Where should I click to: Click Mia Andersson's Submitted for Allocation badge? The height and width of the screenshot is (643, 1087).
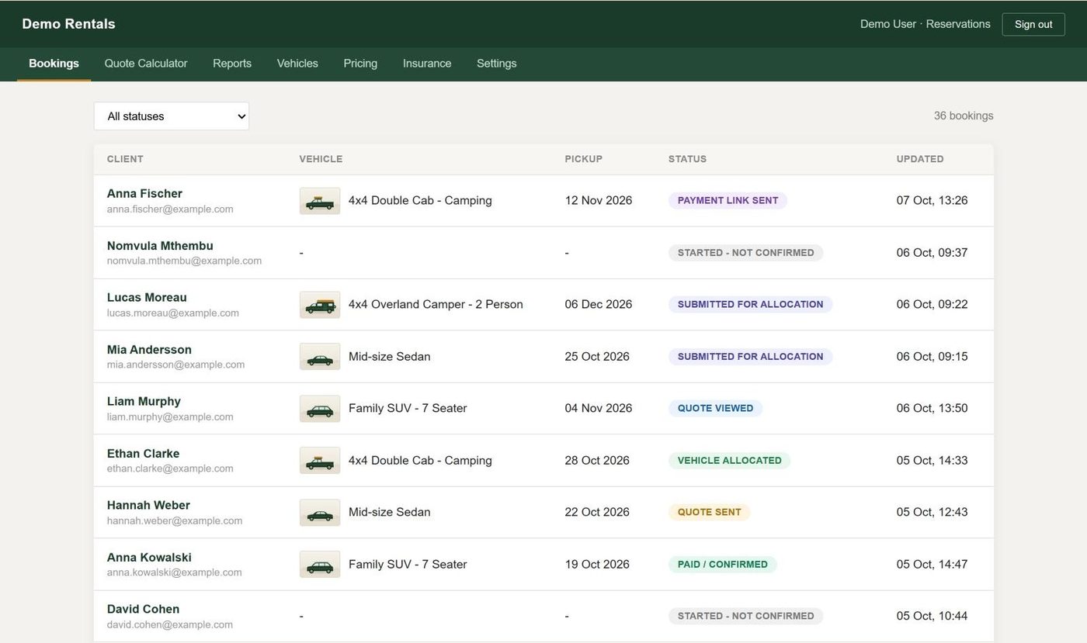750,357
